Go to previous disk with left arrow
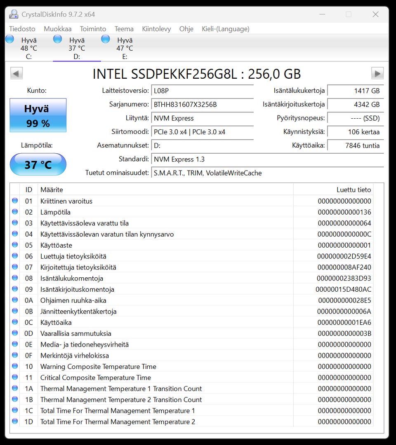This screenshot has height=445, width=396. click(x=16, y=74)
